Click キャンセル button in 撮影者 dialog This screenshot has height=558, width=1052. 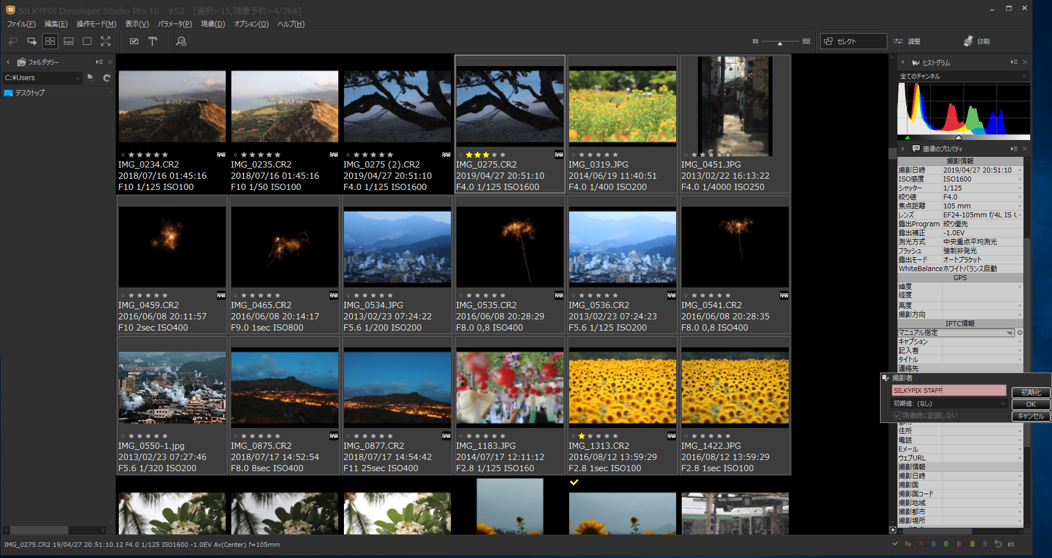pyautogui.click(x=1031, y=416)
